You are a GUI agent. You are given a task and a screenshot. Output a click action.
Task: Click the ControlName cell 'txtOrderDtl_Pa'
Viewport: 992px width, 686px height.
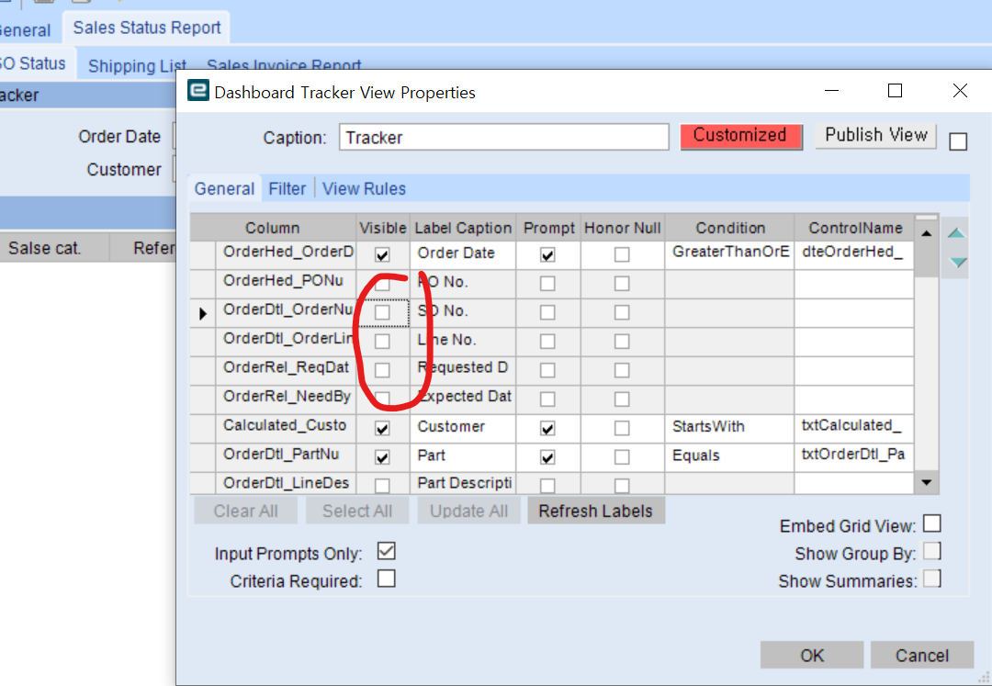854,457
